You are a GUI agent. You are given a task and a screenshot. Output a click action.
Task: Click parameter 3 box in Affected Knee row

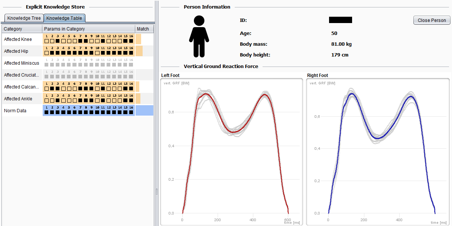(x=58, y=41)
